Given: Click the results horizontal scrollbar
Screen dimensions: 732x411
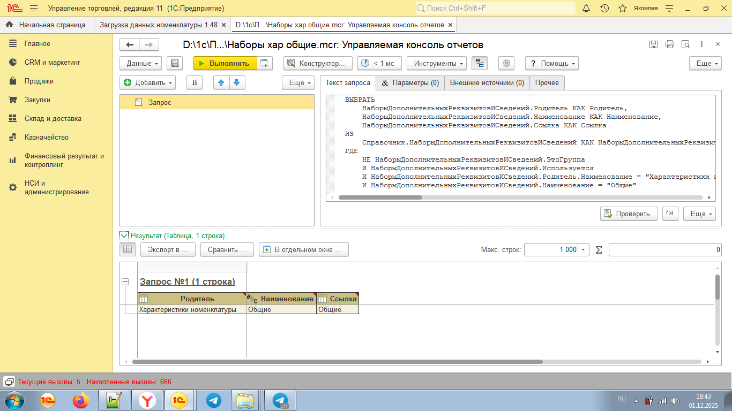Looking at the screenshot, I should (x=338, y=362).
